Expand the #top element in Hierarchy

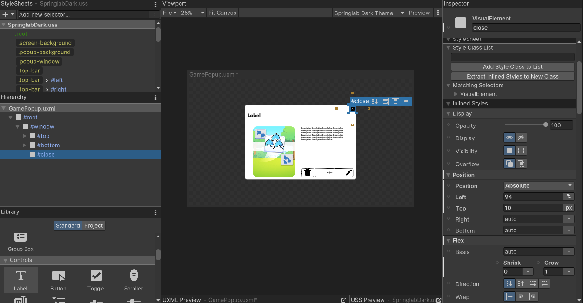tap(25, 136)
